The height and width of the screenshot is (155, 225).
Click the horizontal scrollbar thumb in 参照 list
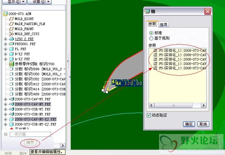click(x=173, y=105)
